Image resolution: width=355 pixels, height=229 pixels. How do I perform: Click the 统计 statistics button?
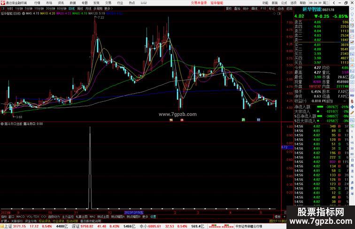coord(246,8)
